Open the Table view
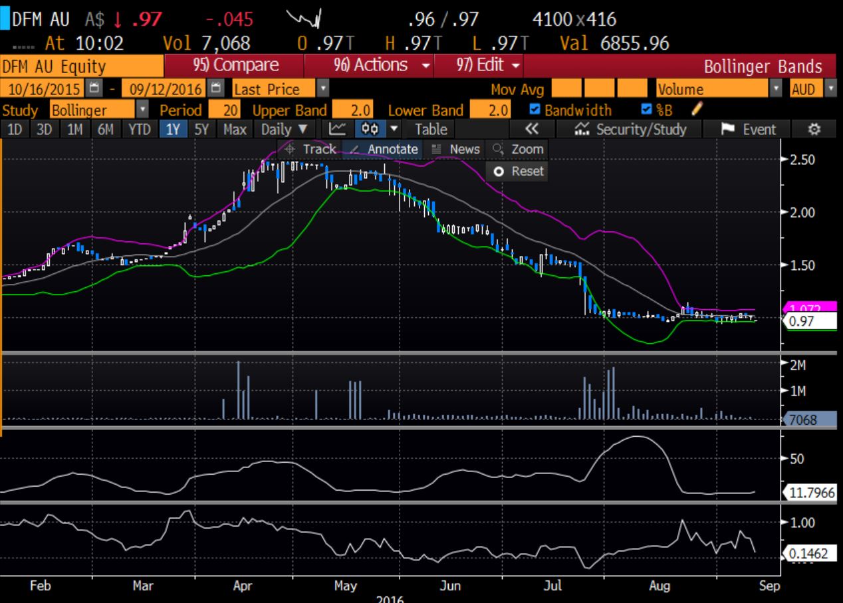This screenshot has width=843, height=603. 431,129
